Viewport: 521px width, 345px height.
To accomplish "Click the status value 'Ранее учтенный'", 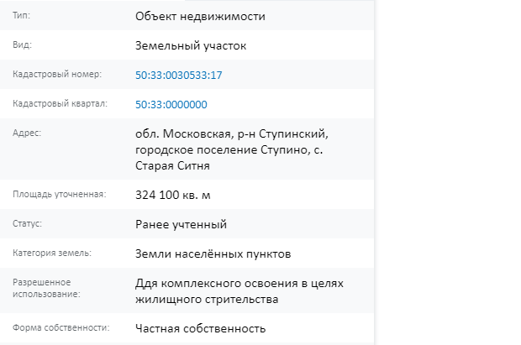I will (181, 224).
